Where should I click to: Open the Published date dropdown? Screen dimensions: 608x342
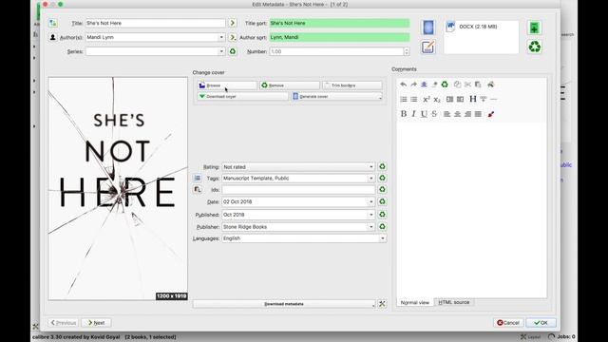370,215
